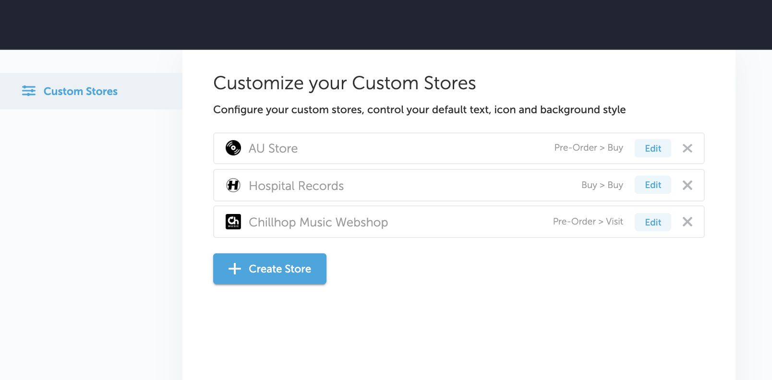Remove Chillhop Music Webshop via X icon
Viewport: 772px width, 380px height.
tap(688, 222)
